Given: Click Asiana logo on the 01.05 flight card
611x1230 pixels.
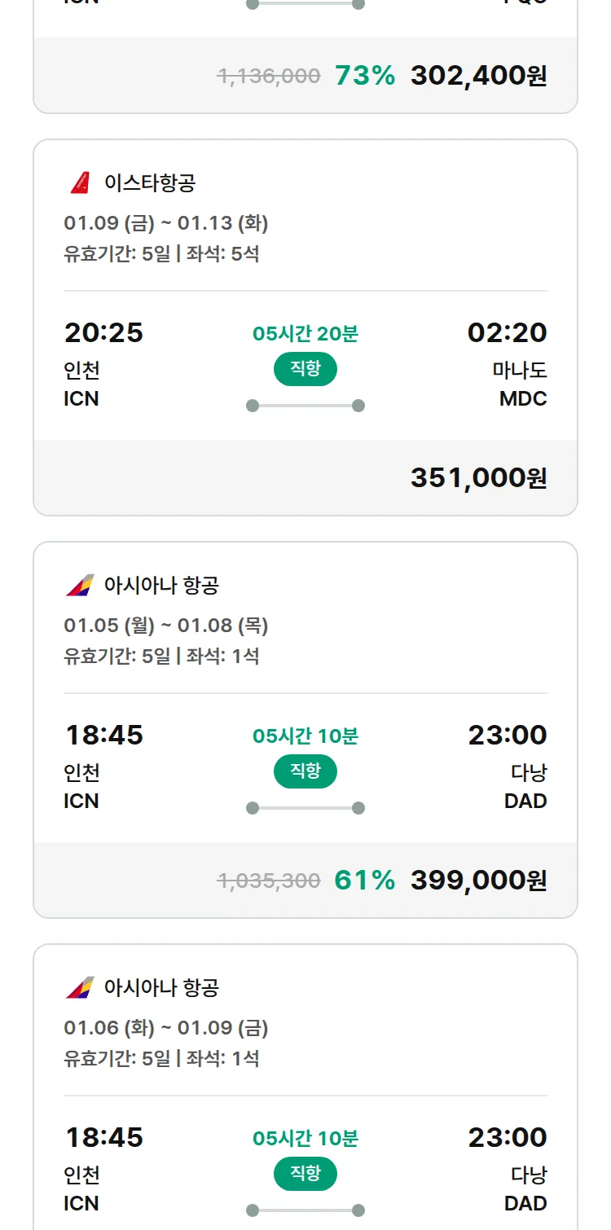Looking at the screenshot, I should pyautogui.click(x=80, y=585).
